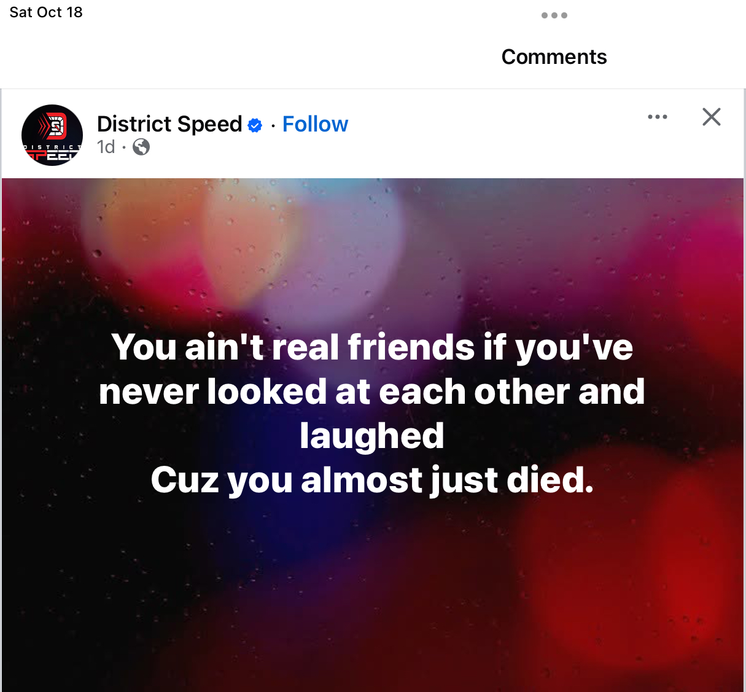Tap the iPad multitasking three dots
Viewport: 746px width, 692px height.
coord(554,15)
